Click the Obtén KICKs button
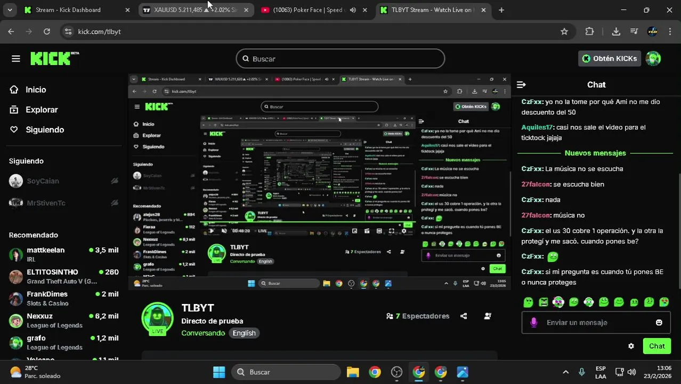This screenshot has width=681, height=384. (610, 59)
